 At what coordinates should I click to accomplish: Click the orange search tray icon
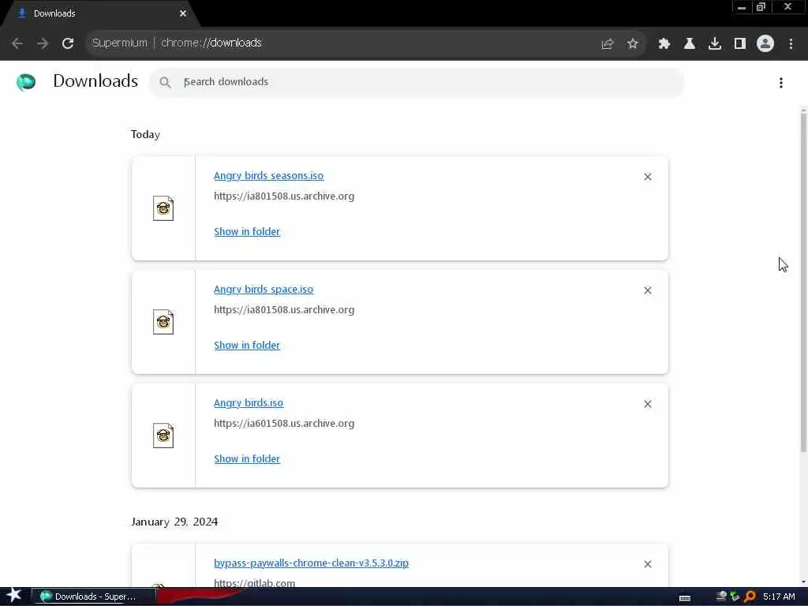click(750, 597)
